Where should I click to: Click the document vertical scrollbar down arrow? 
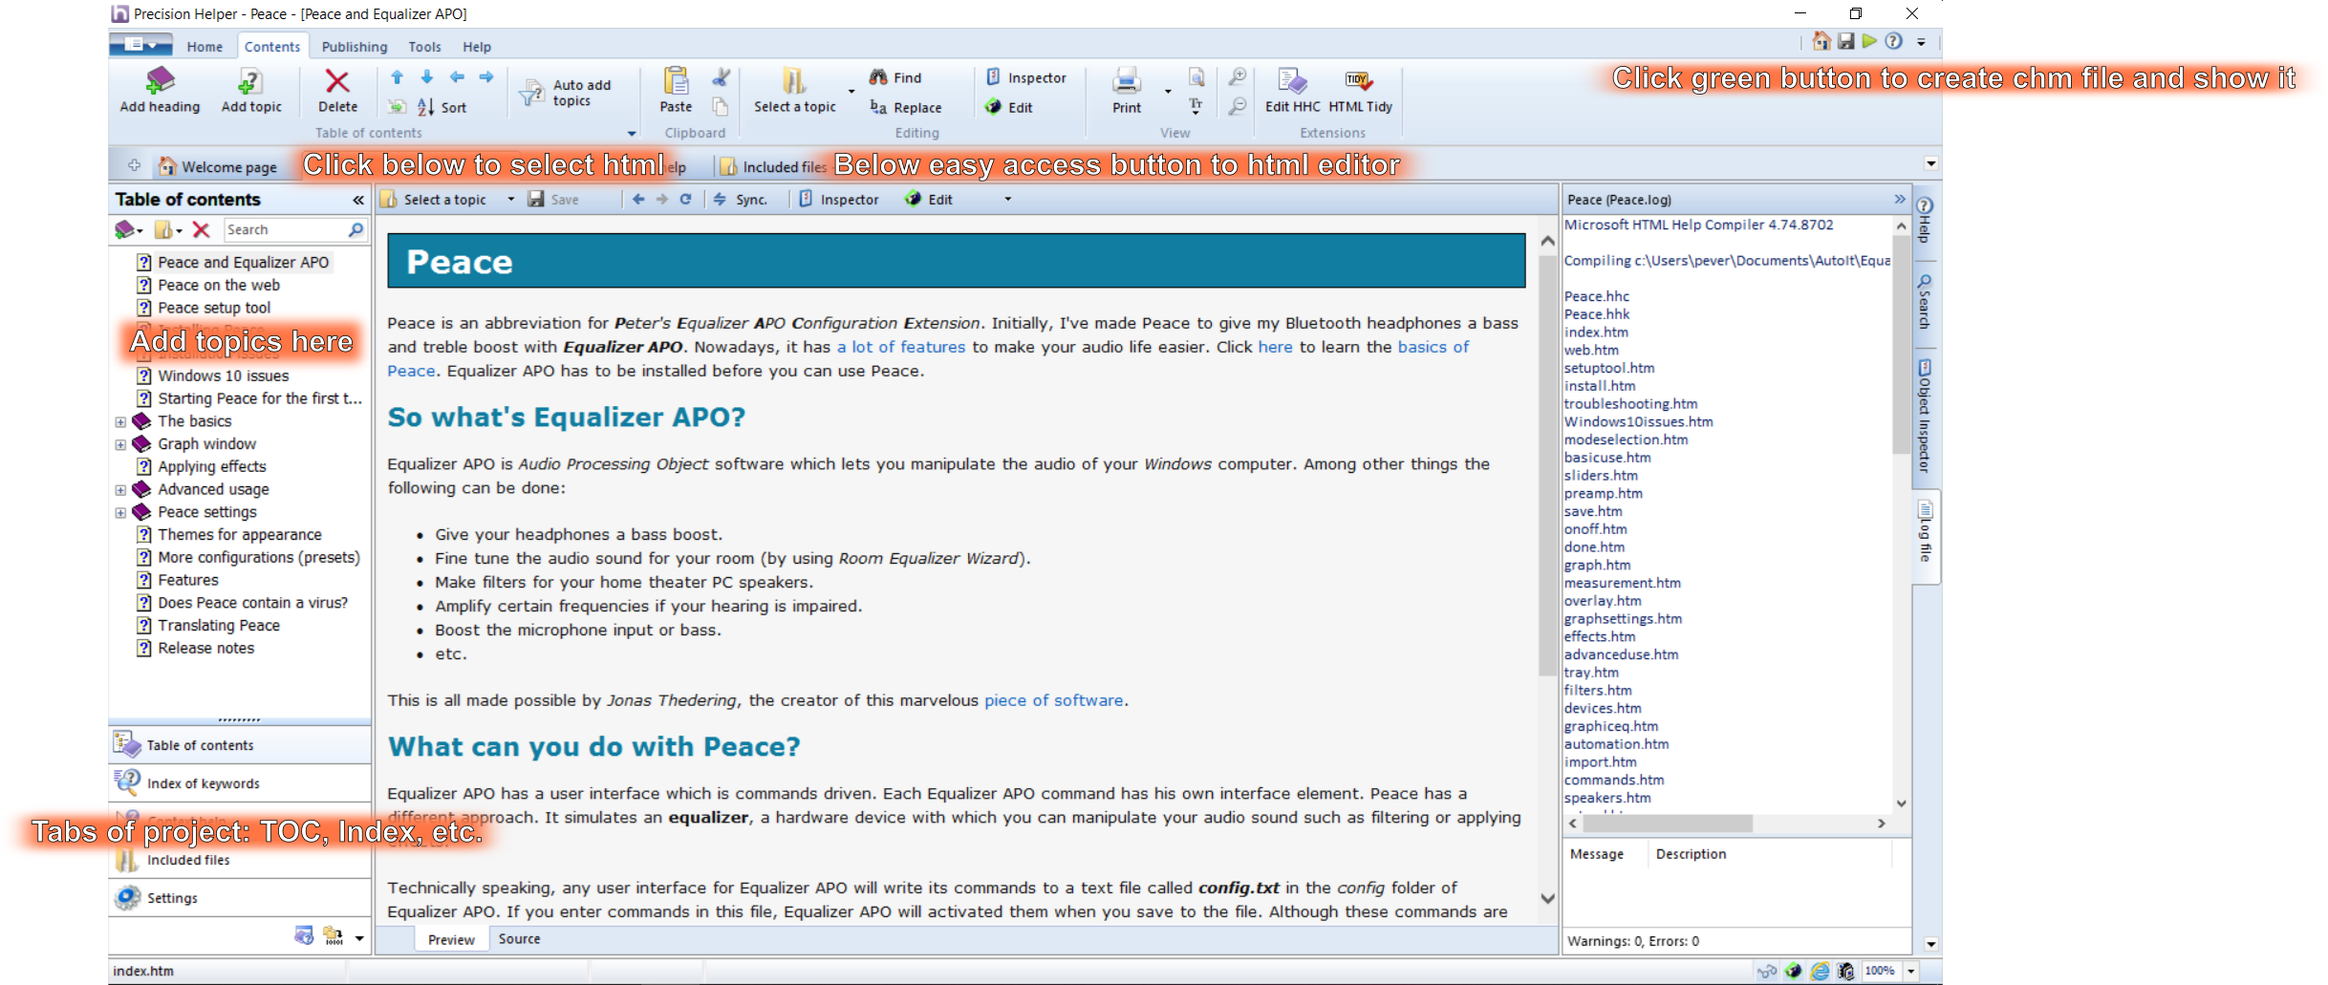tap(1548, 898)
